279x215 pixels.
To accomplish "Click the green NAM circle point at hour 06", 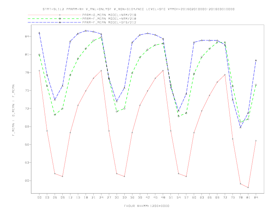I will coord(55,115).
